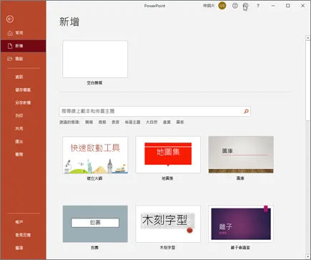Click the frown feedback icon
The image size is (311, 260).
(x=245, y=6)
